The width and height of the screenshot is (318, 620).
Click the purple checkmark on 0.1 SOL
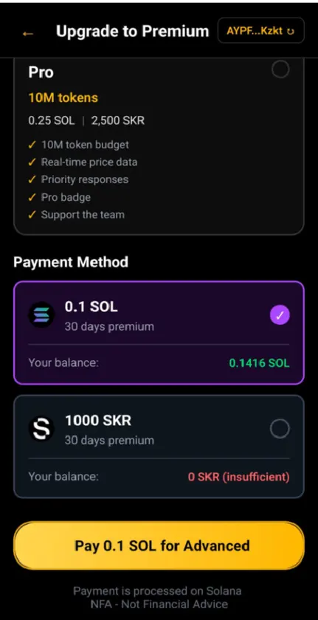[x=280, y=315]
